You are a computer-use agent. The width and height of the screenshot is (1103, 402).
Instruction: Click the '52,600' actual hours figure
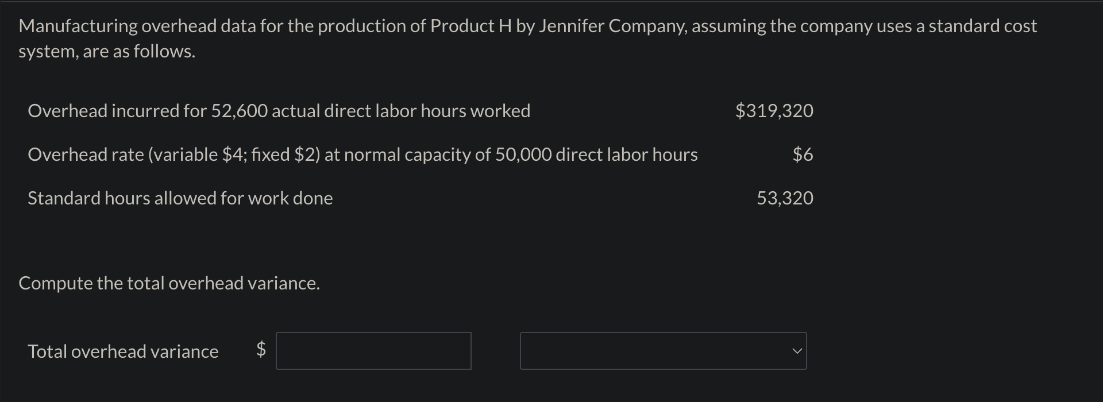point(240,111)
